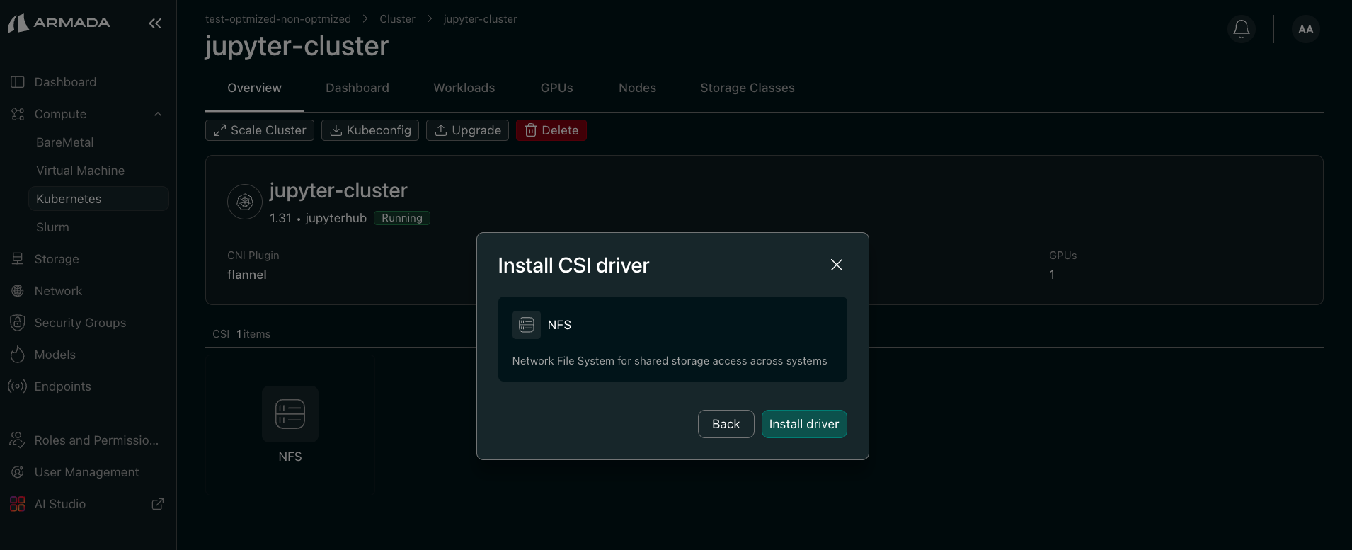Click the Endpoints broadcast icon
The width and height of the screenshot is (1352, 550).
[x=18, y=386]
